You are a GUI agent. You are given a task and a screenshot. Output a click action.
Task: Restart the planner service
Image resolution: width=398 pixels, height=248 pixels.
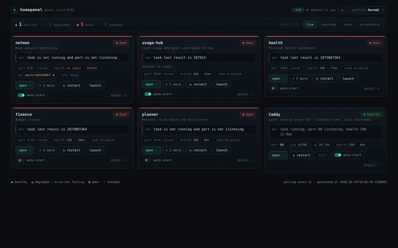(x=198, y=150)
